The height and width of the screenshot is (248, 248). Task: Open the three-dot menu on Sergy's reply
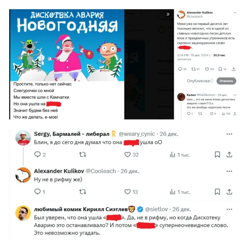tap(229, 134)
